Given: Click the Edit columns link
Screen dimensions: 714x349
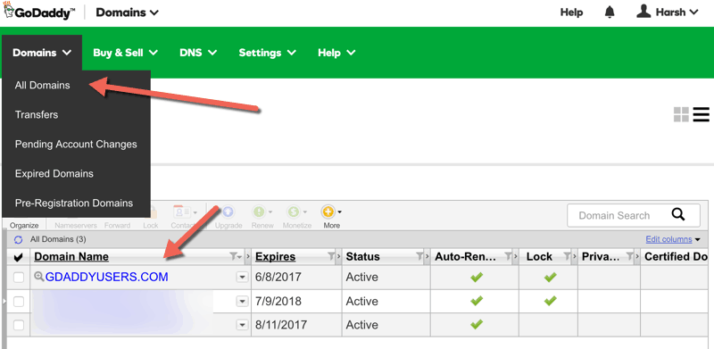Looking at the screenshot, I should click(668, 239).
